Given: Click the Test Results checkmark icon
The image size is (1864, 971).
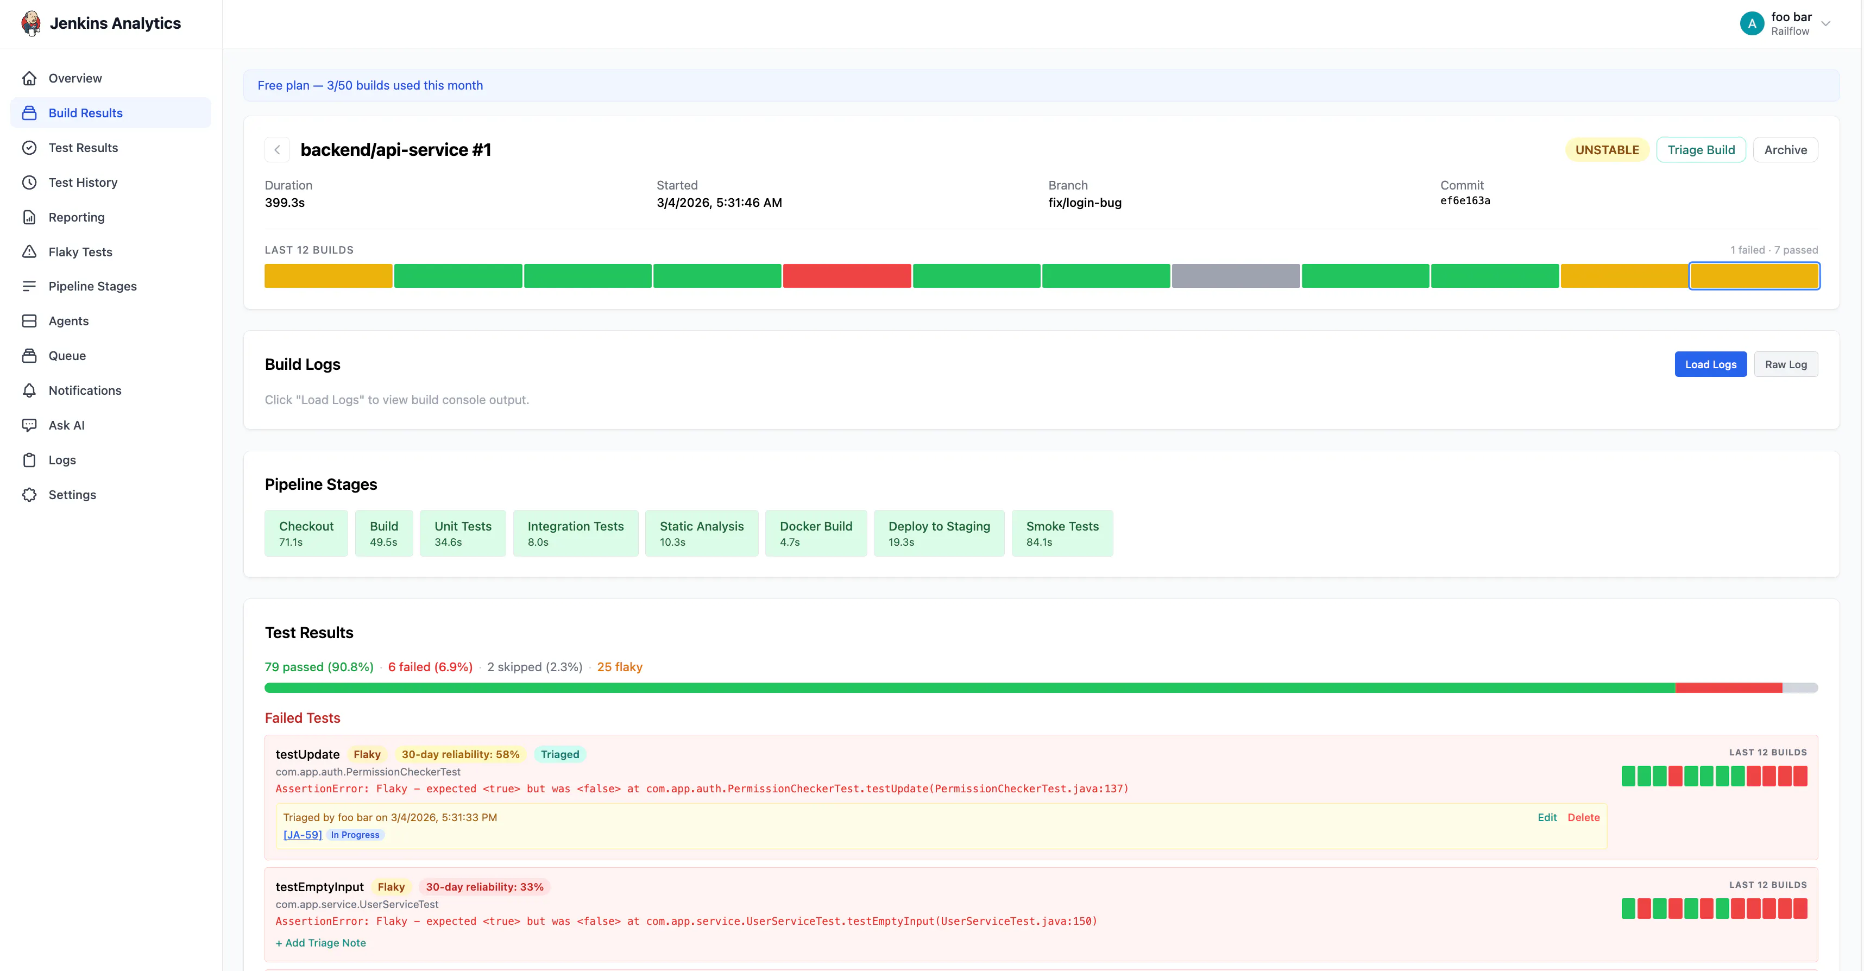Looking at the screenshot, I should [x=29, y=148].
